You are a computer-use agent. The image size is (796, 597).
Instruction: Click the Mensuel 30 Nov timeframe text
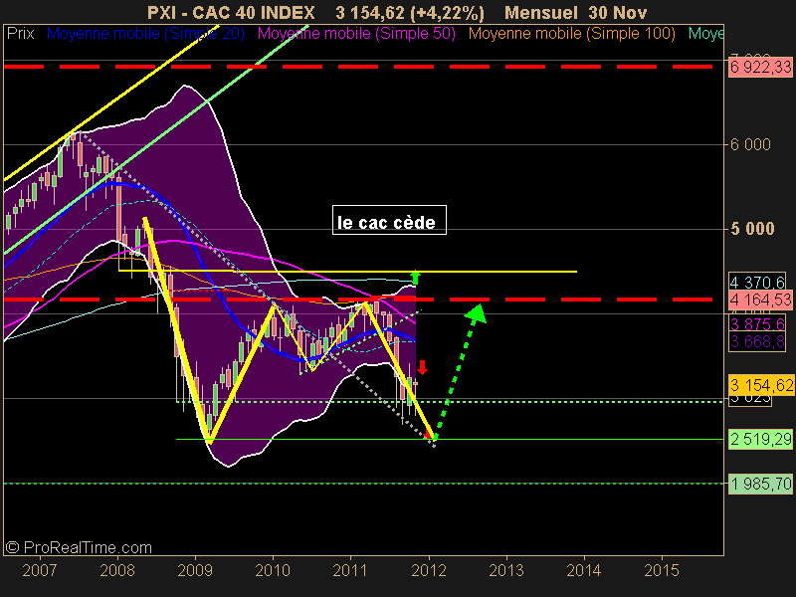[576, 12]
